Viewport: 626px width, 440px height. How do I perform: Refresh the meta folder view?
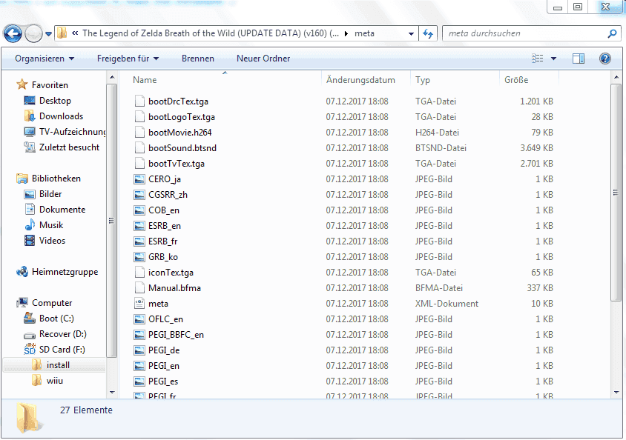point(428,34)
